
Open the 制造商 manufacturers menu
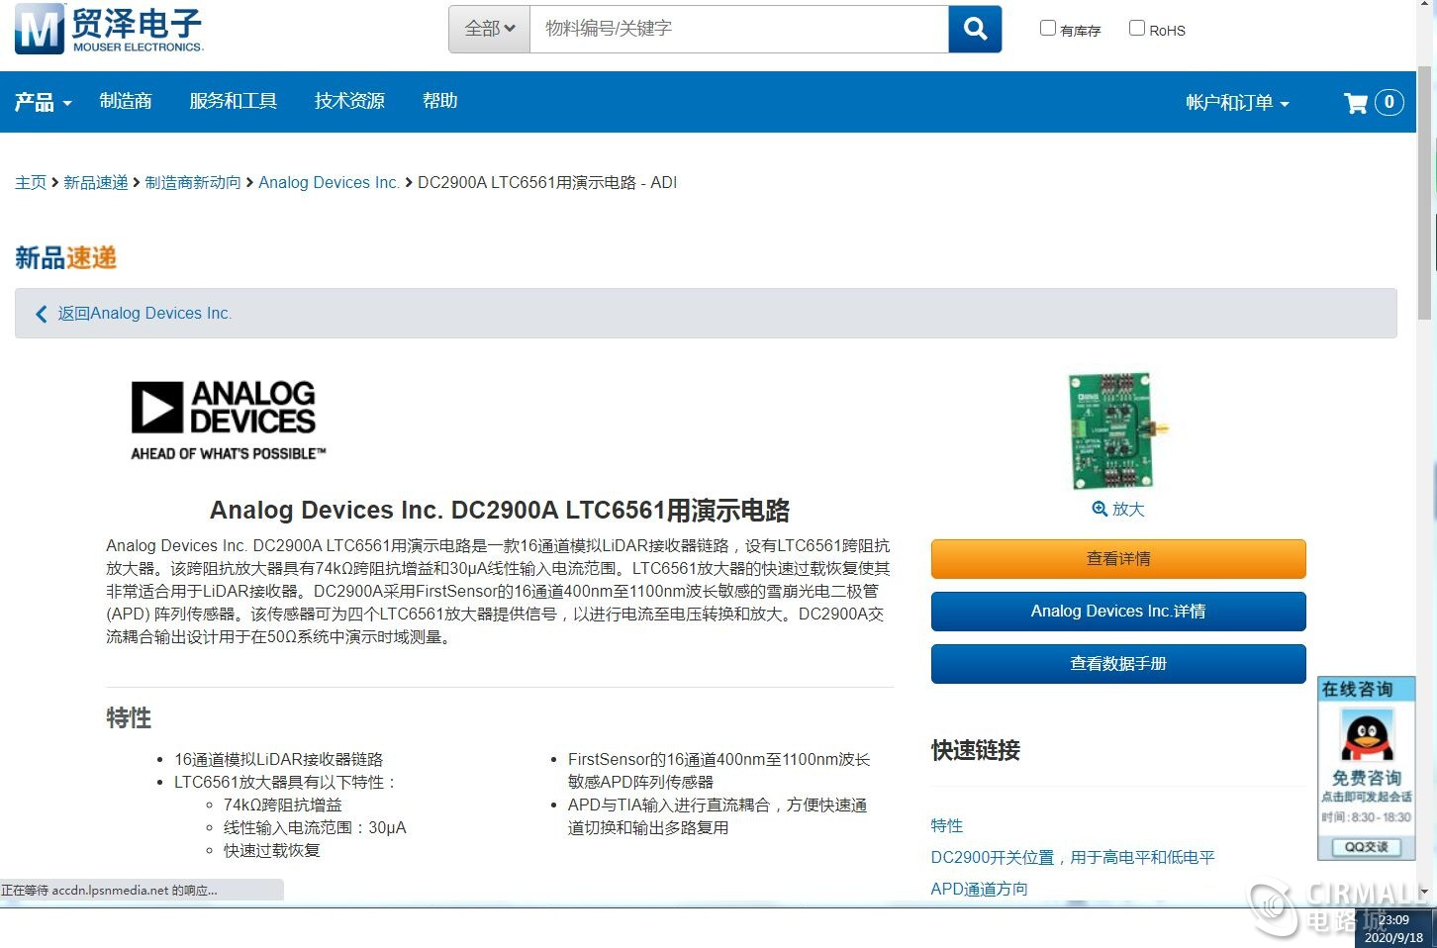pyautogui.click(x=126, y=101)
